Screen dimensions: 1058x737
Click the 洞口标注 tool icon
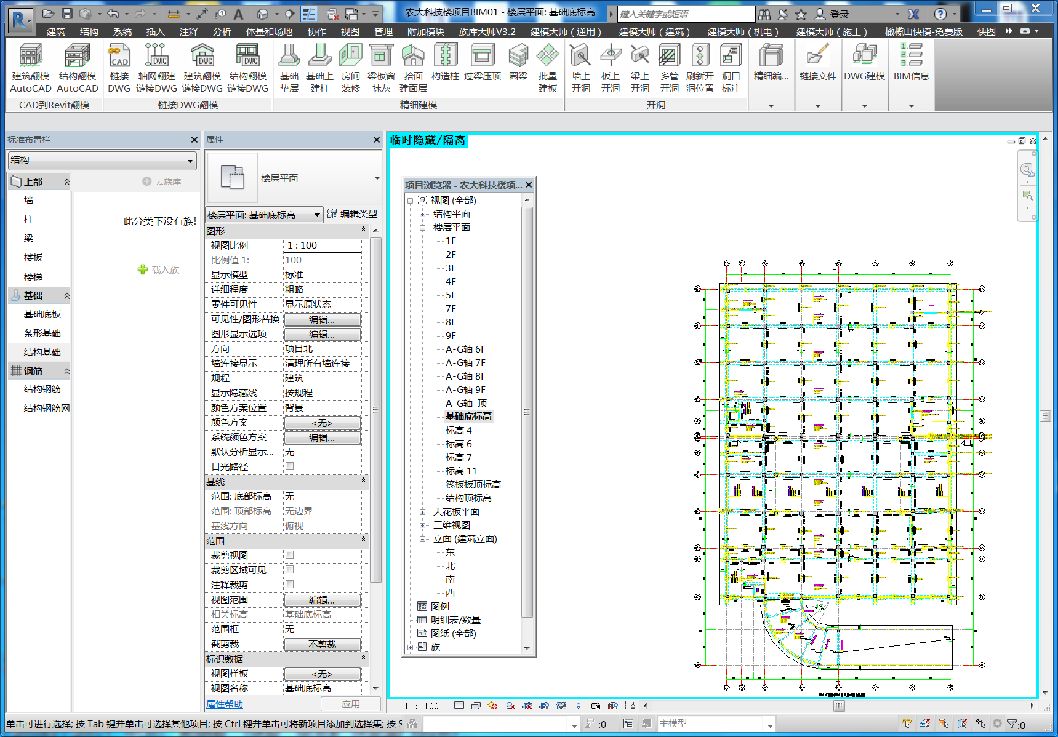[x=731, y=56]
